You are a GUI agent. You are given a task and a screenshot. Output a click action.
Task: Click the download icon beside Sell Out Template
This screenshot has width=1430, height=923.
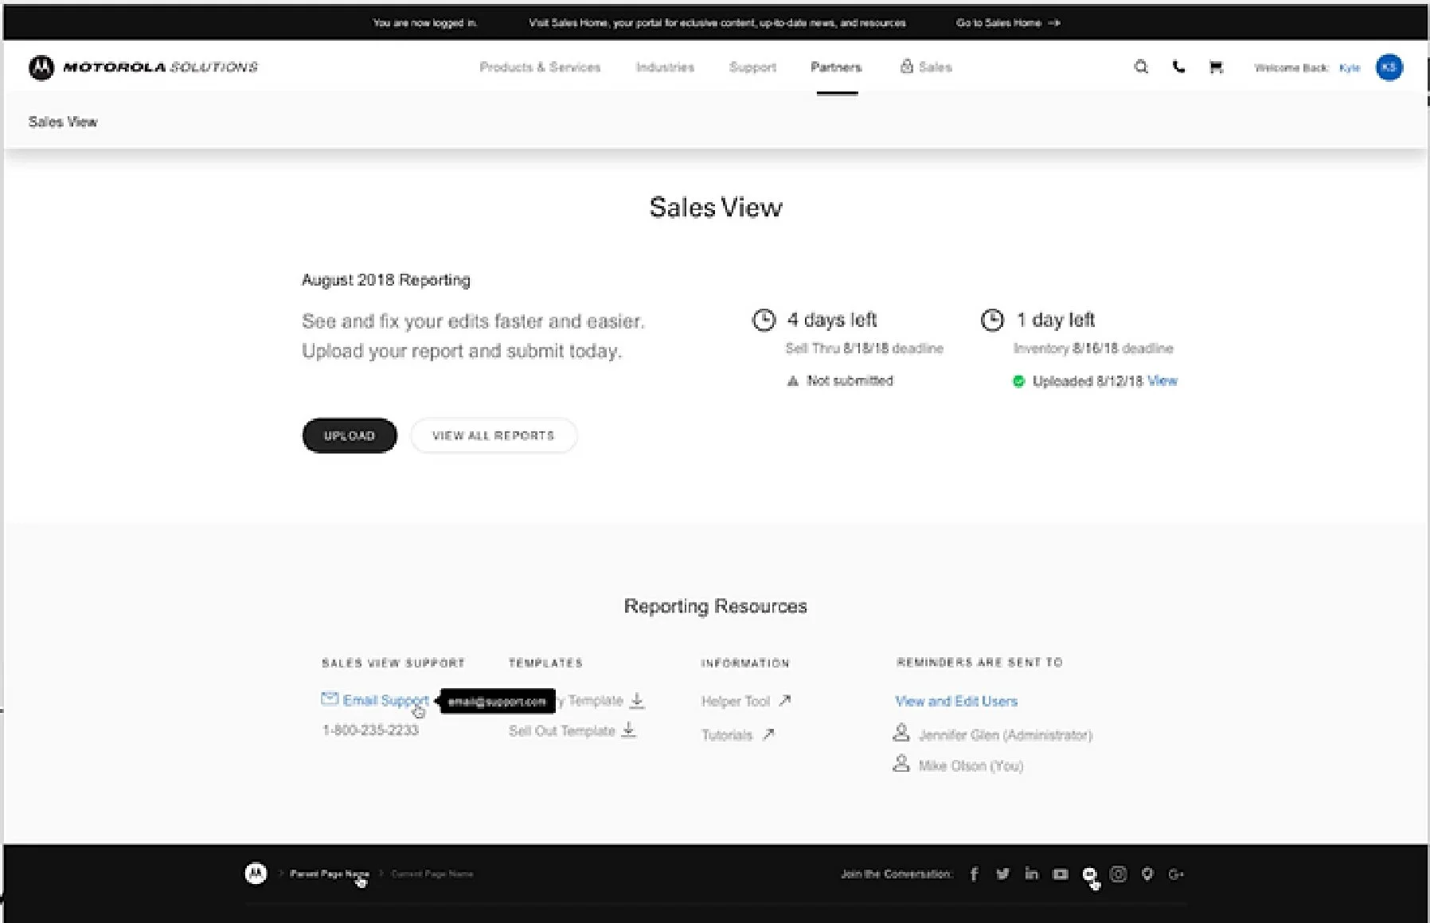coord(628,730)
